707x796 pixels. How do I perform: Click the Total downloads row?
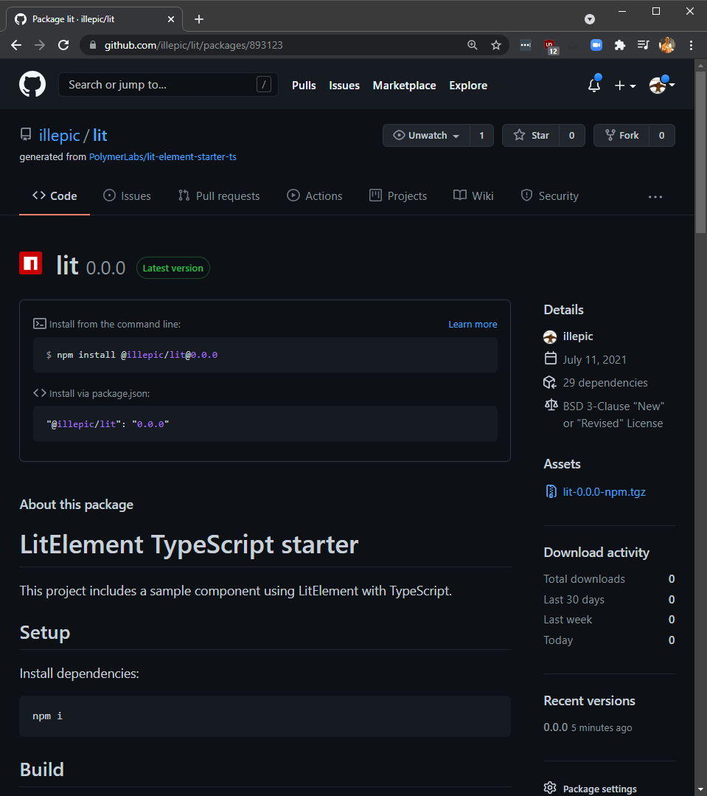609,579
